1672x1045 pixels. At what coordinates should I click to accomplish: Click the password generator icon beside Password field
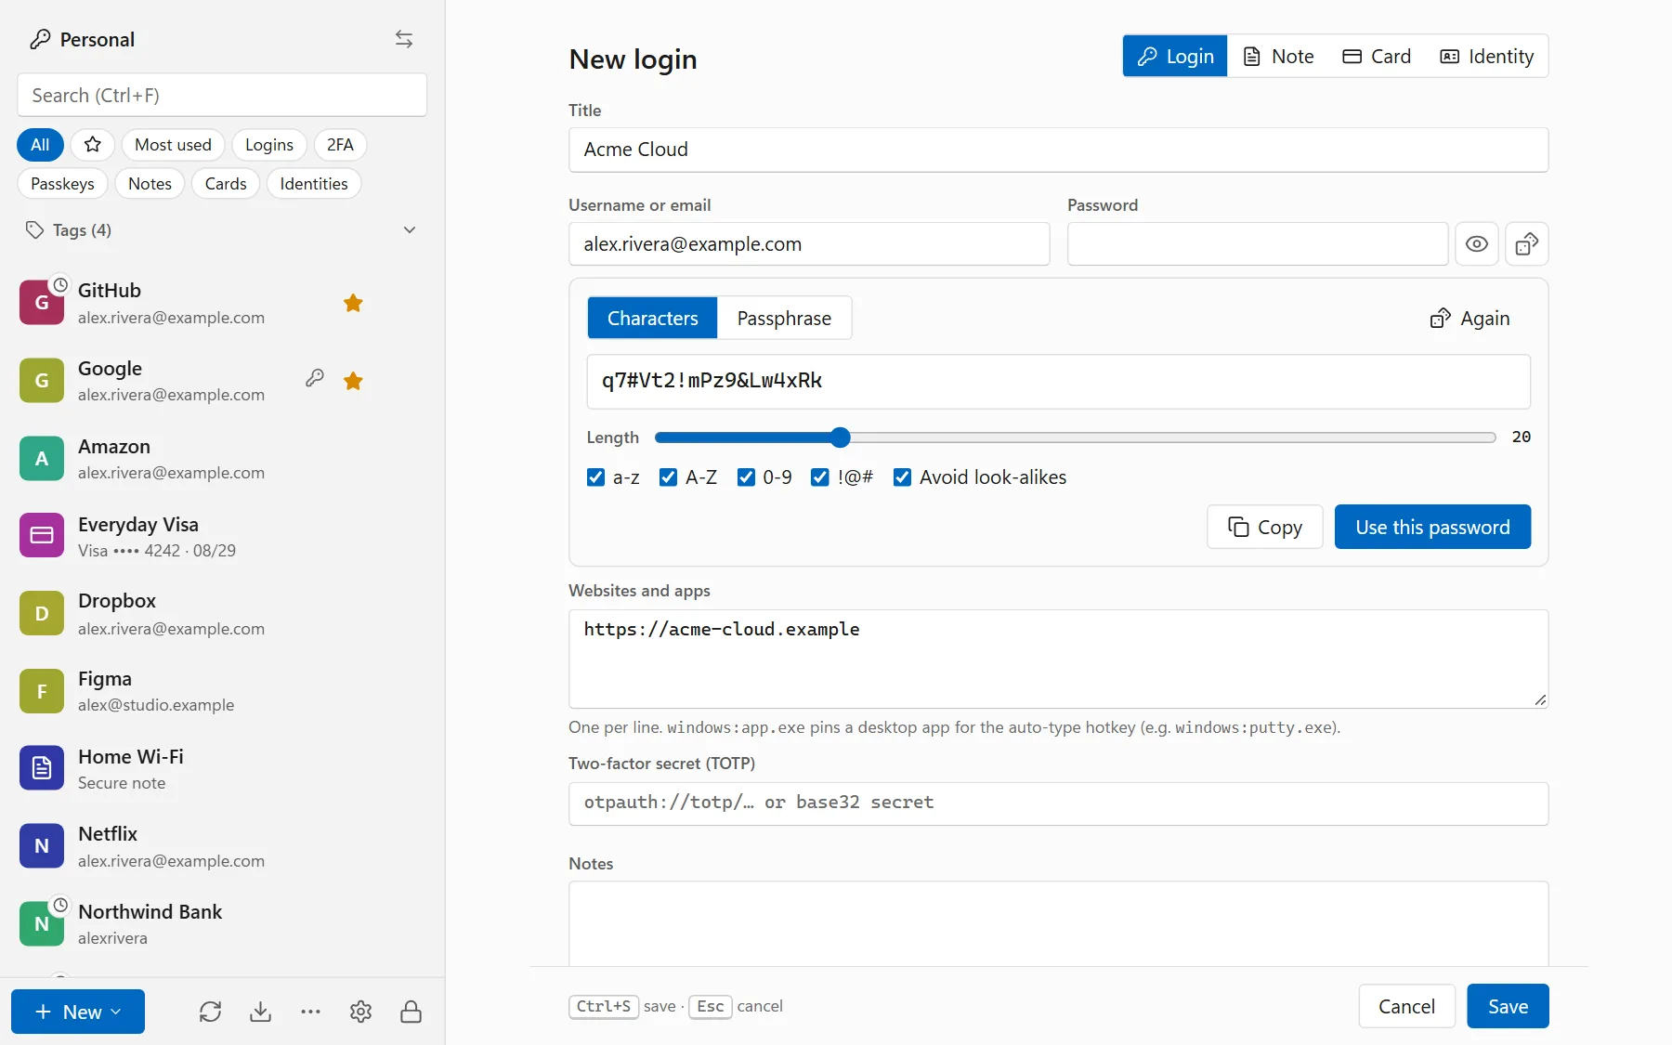tap(1527, 244)
